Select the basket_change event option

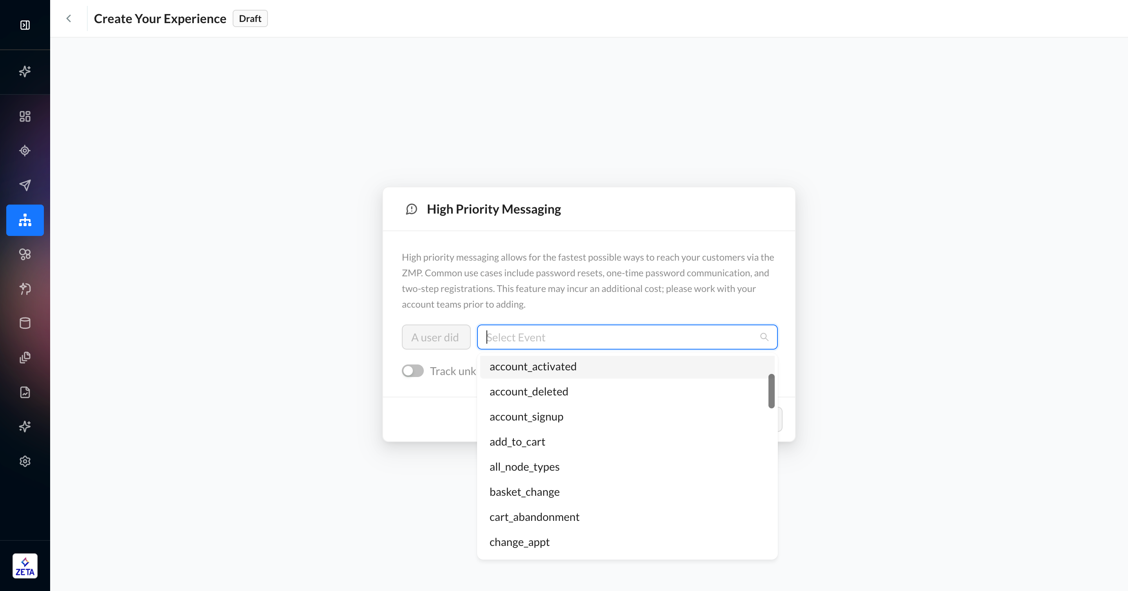(x=524, y=492)
